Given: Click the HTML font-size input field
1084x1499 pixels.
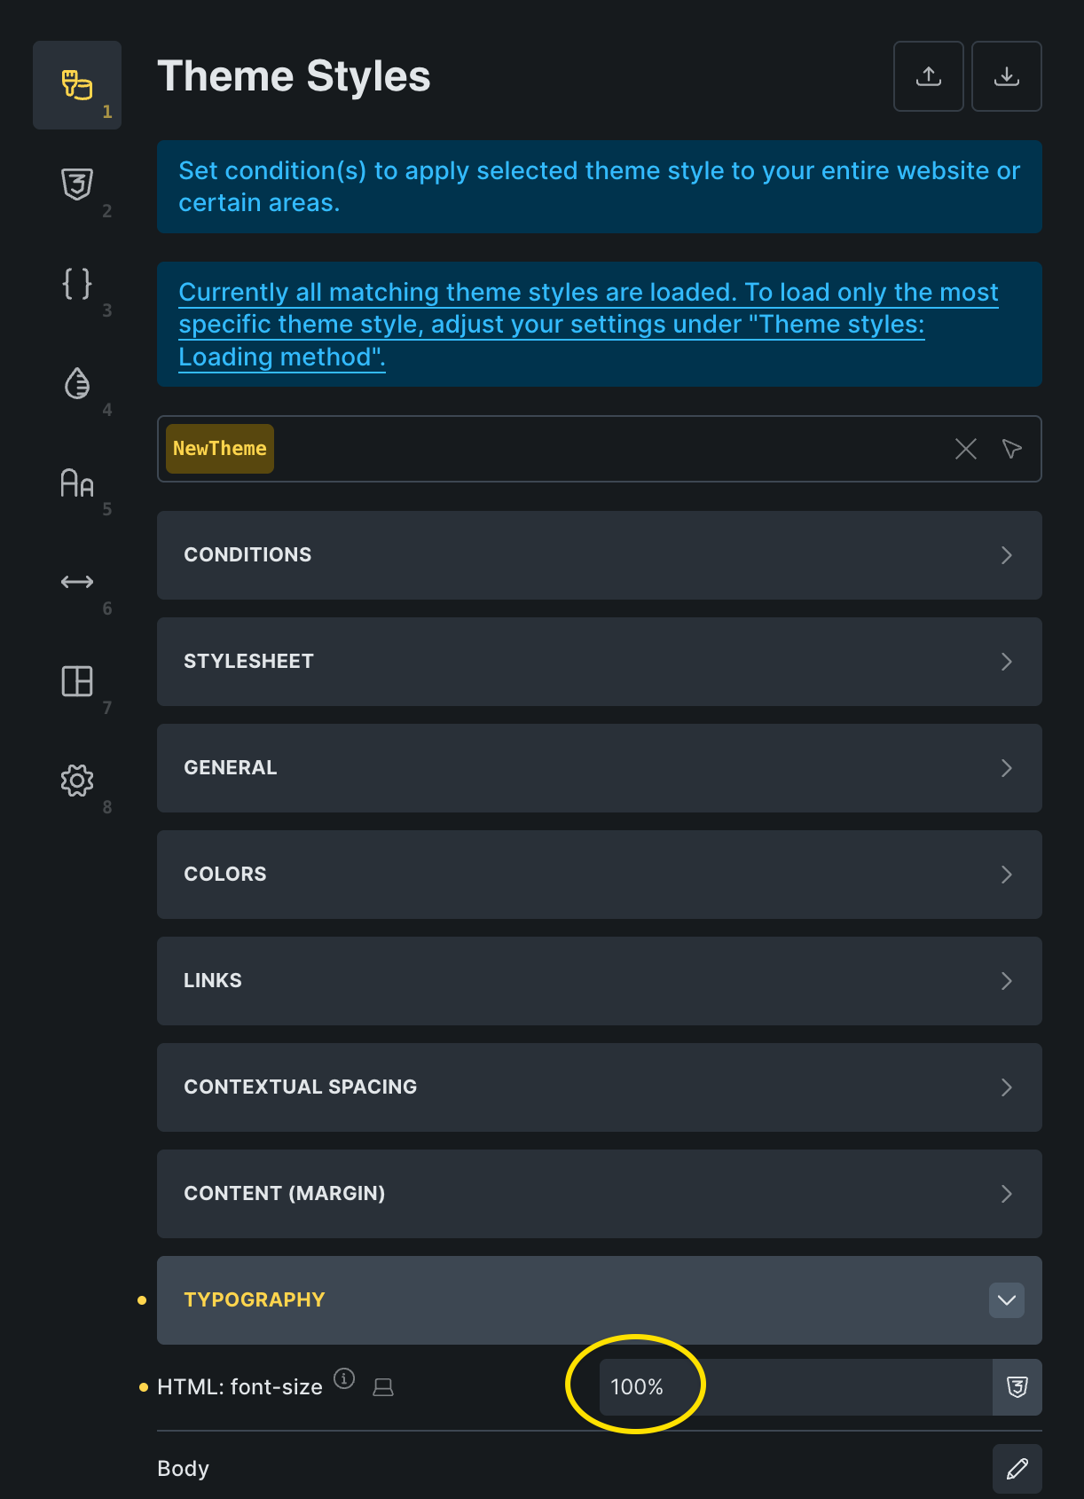Looking at the screenshot, I should point(795,1387).
